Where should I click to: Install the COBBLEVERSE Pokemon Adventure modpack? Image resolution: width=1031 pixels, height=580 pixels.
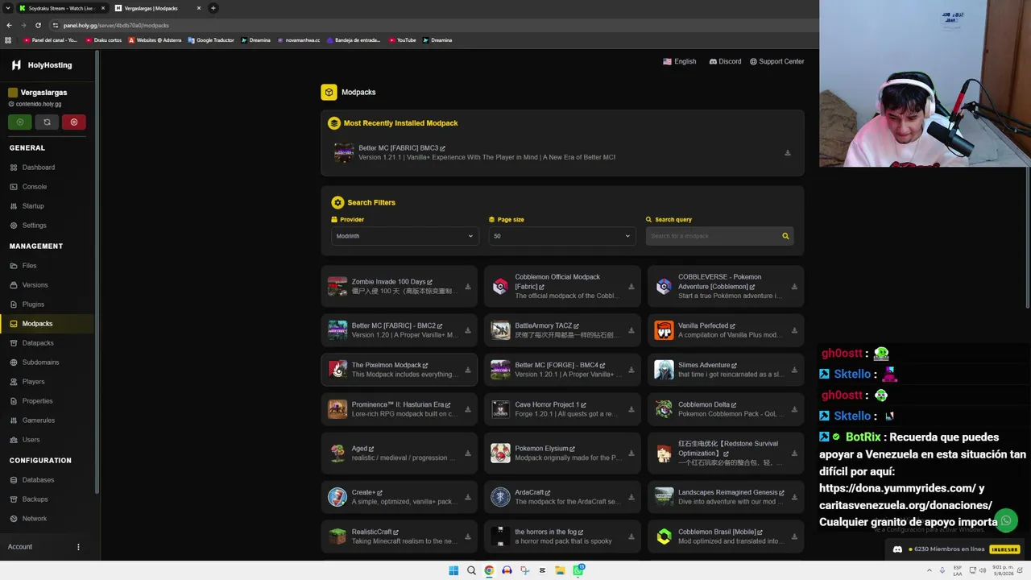click(794, 287)
